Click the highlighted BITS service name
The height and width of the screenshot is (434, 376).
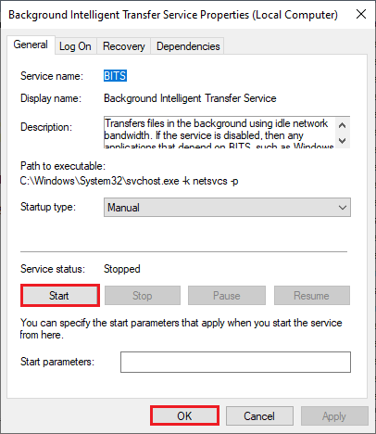(x=115, y=76)
